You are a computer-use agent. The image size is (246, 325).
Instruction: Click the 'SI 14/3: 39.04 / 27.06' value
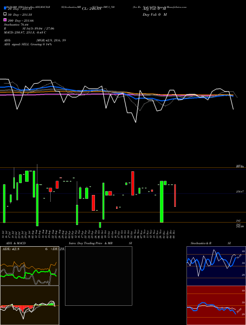[38, 29]
